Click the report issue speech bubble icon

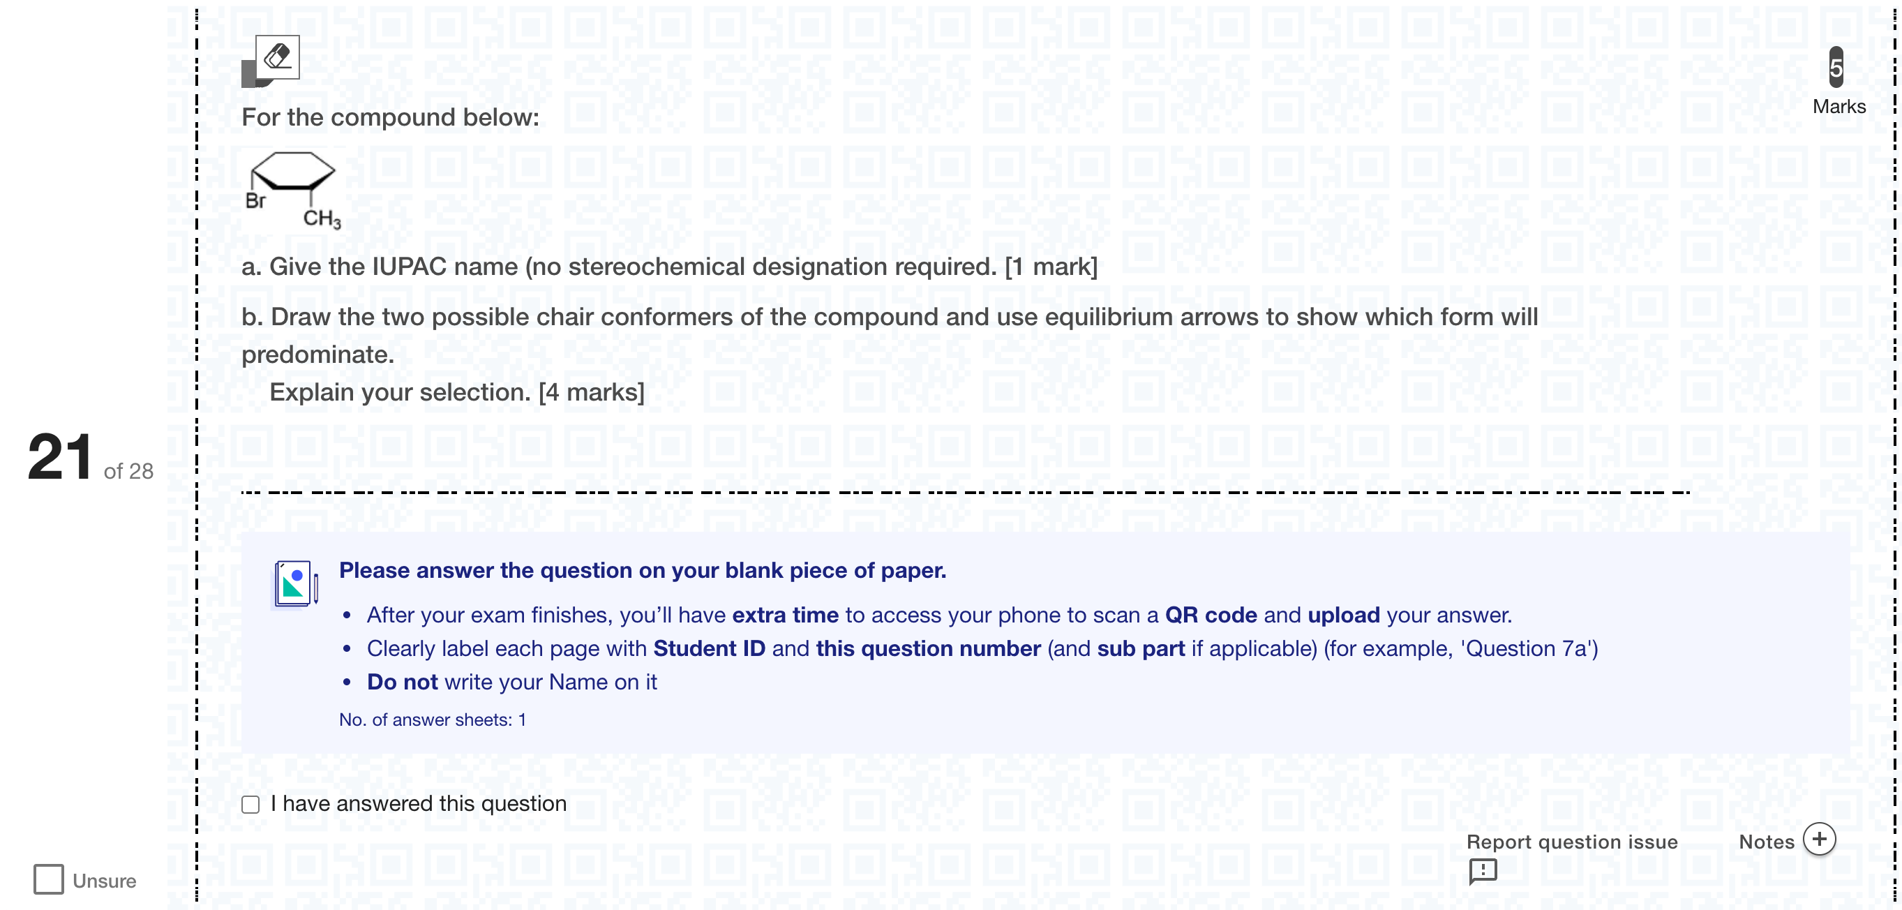coord(1483,871)
